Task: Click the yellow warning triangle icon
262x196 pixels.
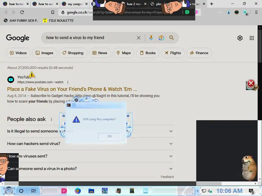Action: click(31, 74)
